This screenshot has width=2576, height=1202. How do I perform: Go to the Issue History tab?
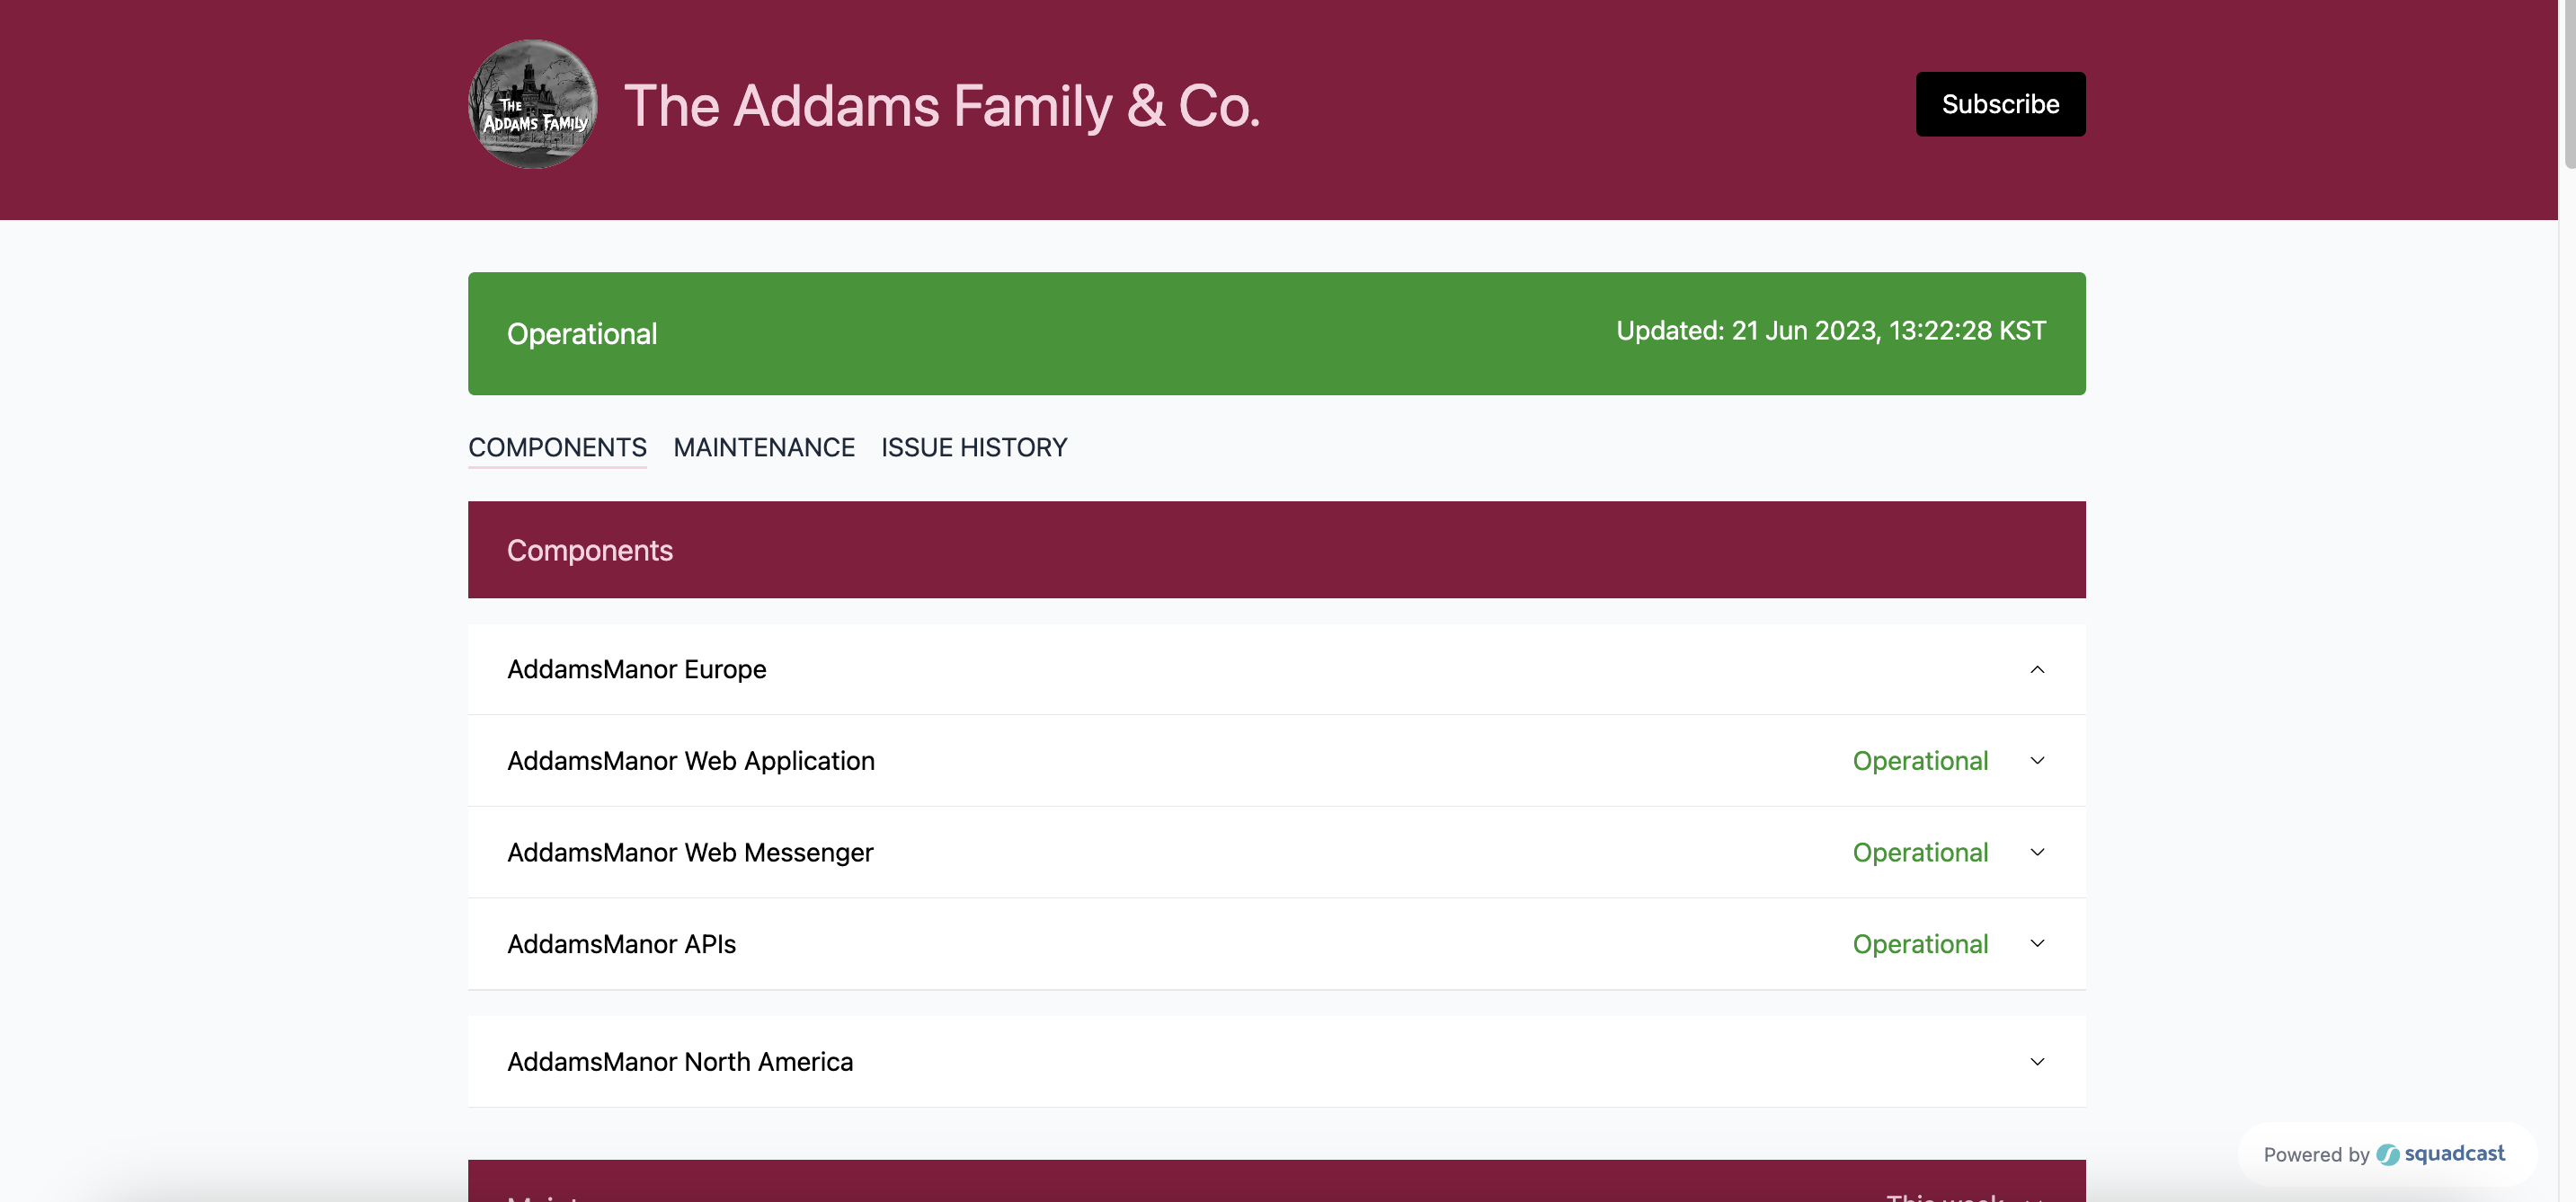(974, 447)
